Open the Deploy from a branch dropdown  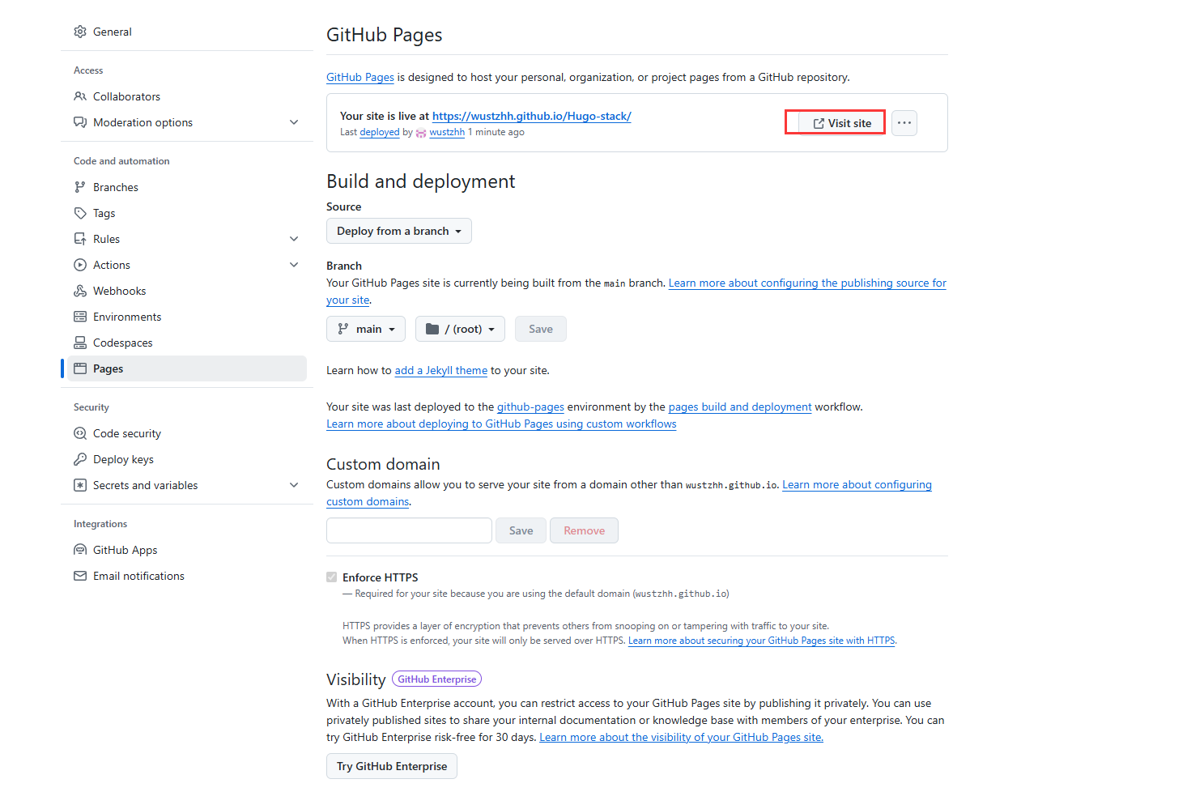pyautogui.click(x=398, y=231)
